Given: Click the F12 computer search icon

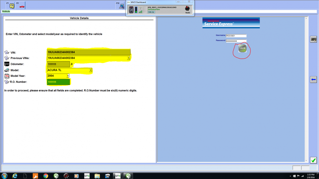Looking at the screenshot, I should coord(122,6).
